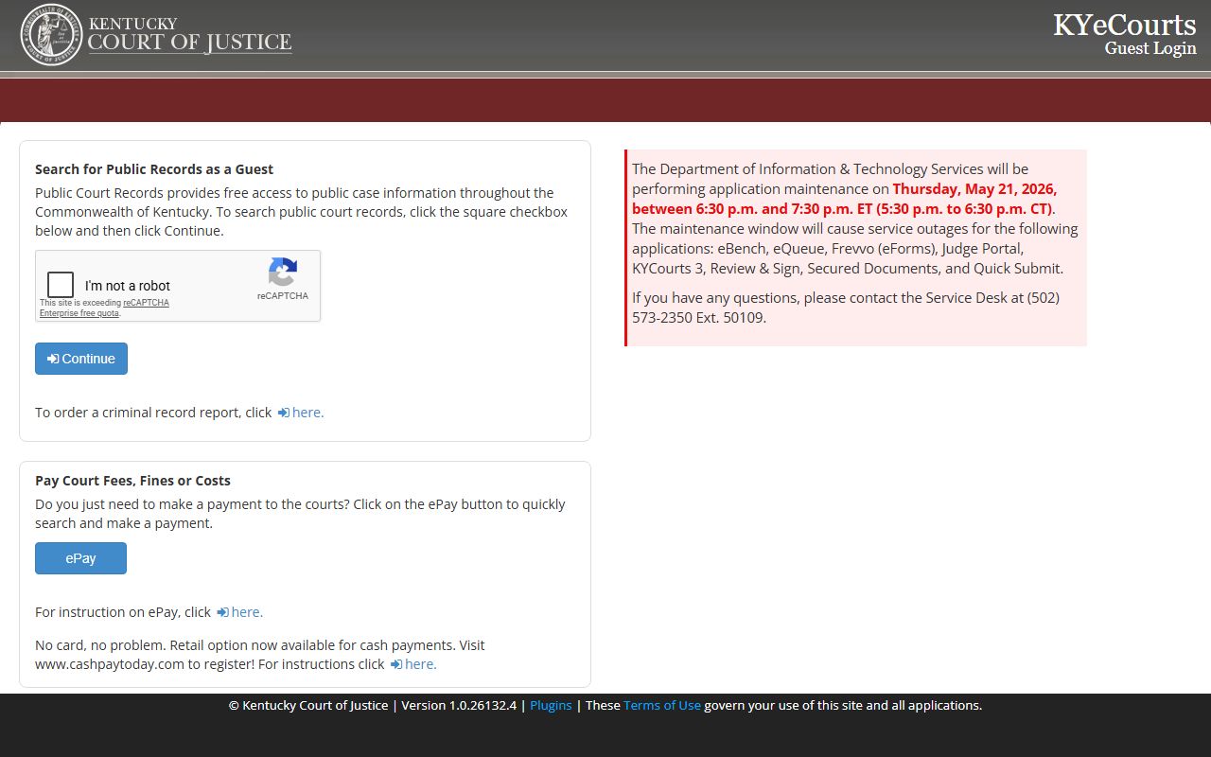
Task: Click the Kentucky Court of Justice seal logo
Action: click(x=51, y=35)
